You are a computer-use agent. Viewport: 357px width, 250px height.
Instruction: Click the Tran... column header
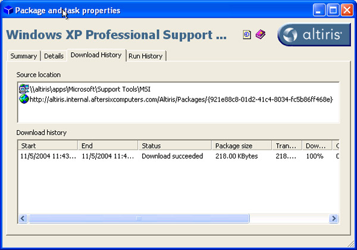pyautogui.click(x=287, y=145)
